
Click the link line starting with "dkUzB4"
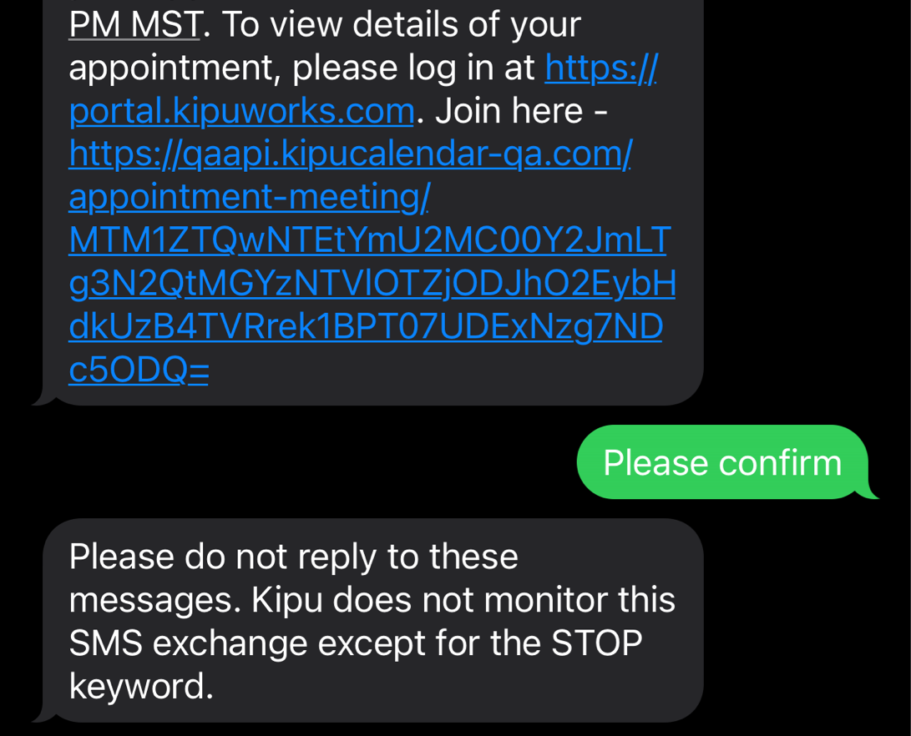[x=365, y=328]
